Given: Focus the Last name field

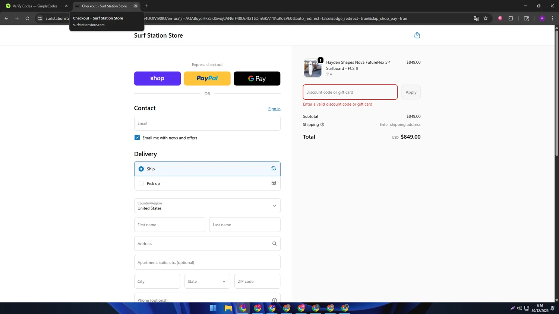Looking at the screenshot, I should pos(245,225).
